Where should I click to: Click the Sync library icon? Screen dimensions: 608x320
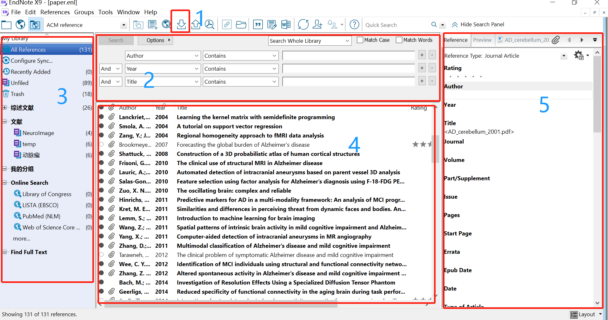[303, 24]
